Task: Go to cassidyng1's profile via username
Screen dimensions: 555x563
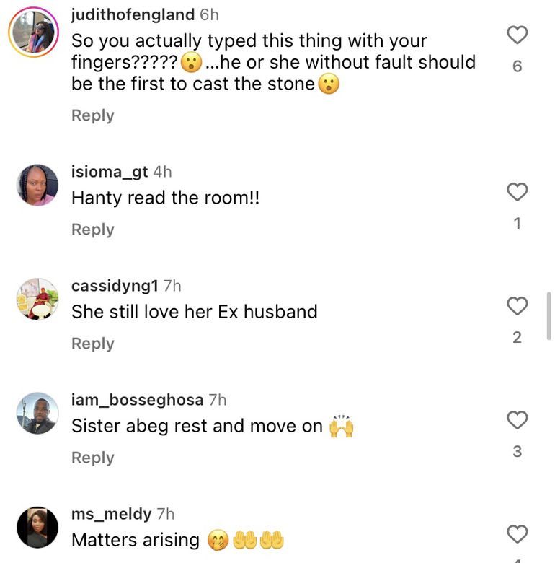Action: (115, 286)
